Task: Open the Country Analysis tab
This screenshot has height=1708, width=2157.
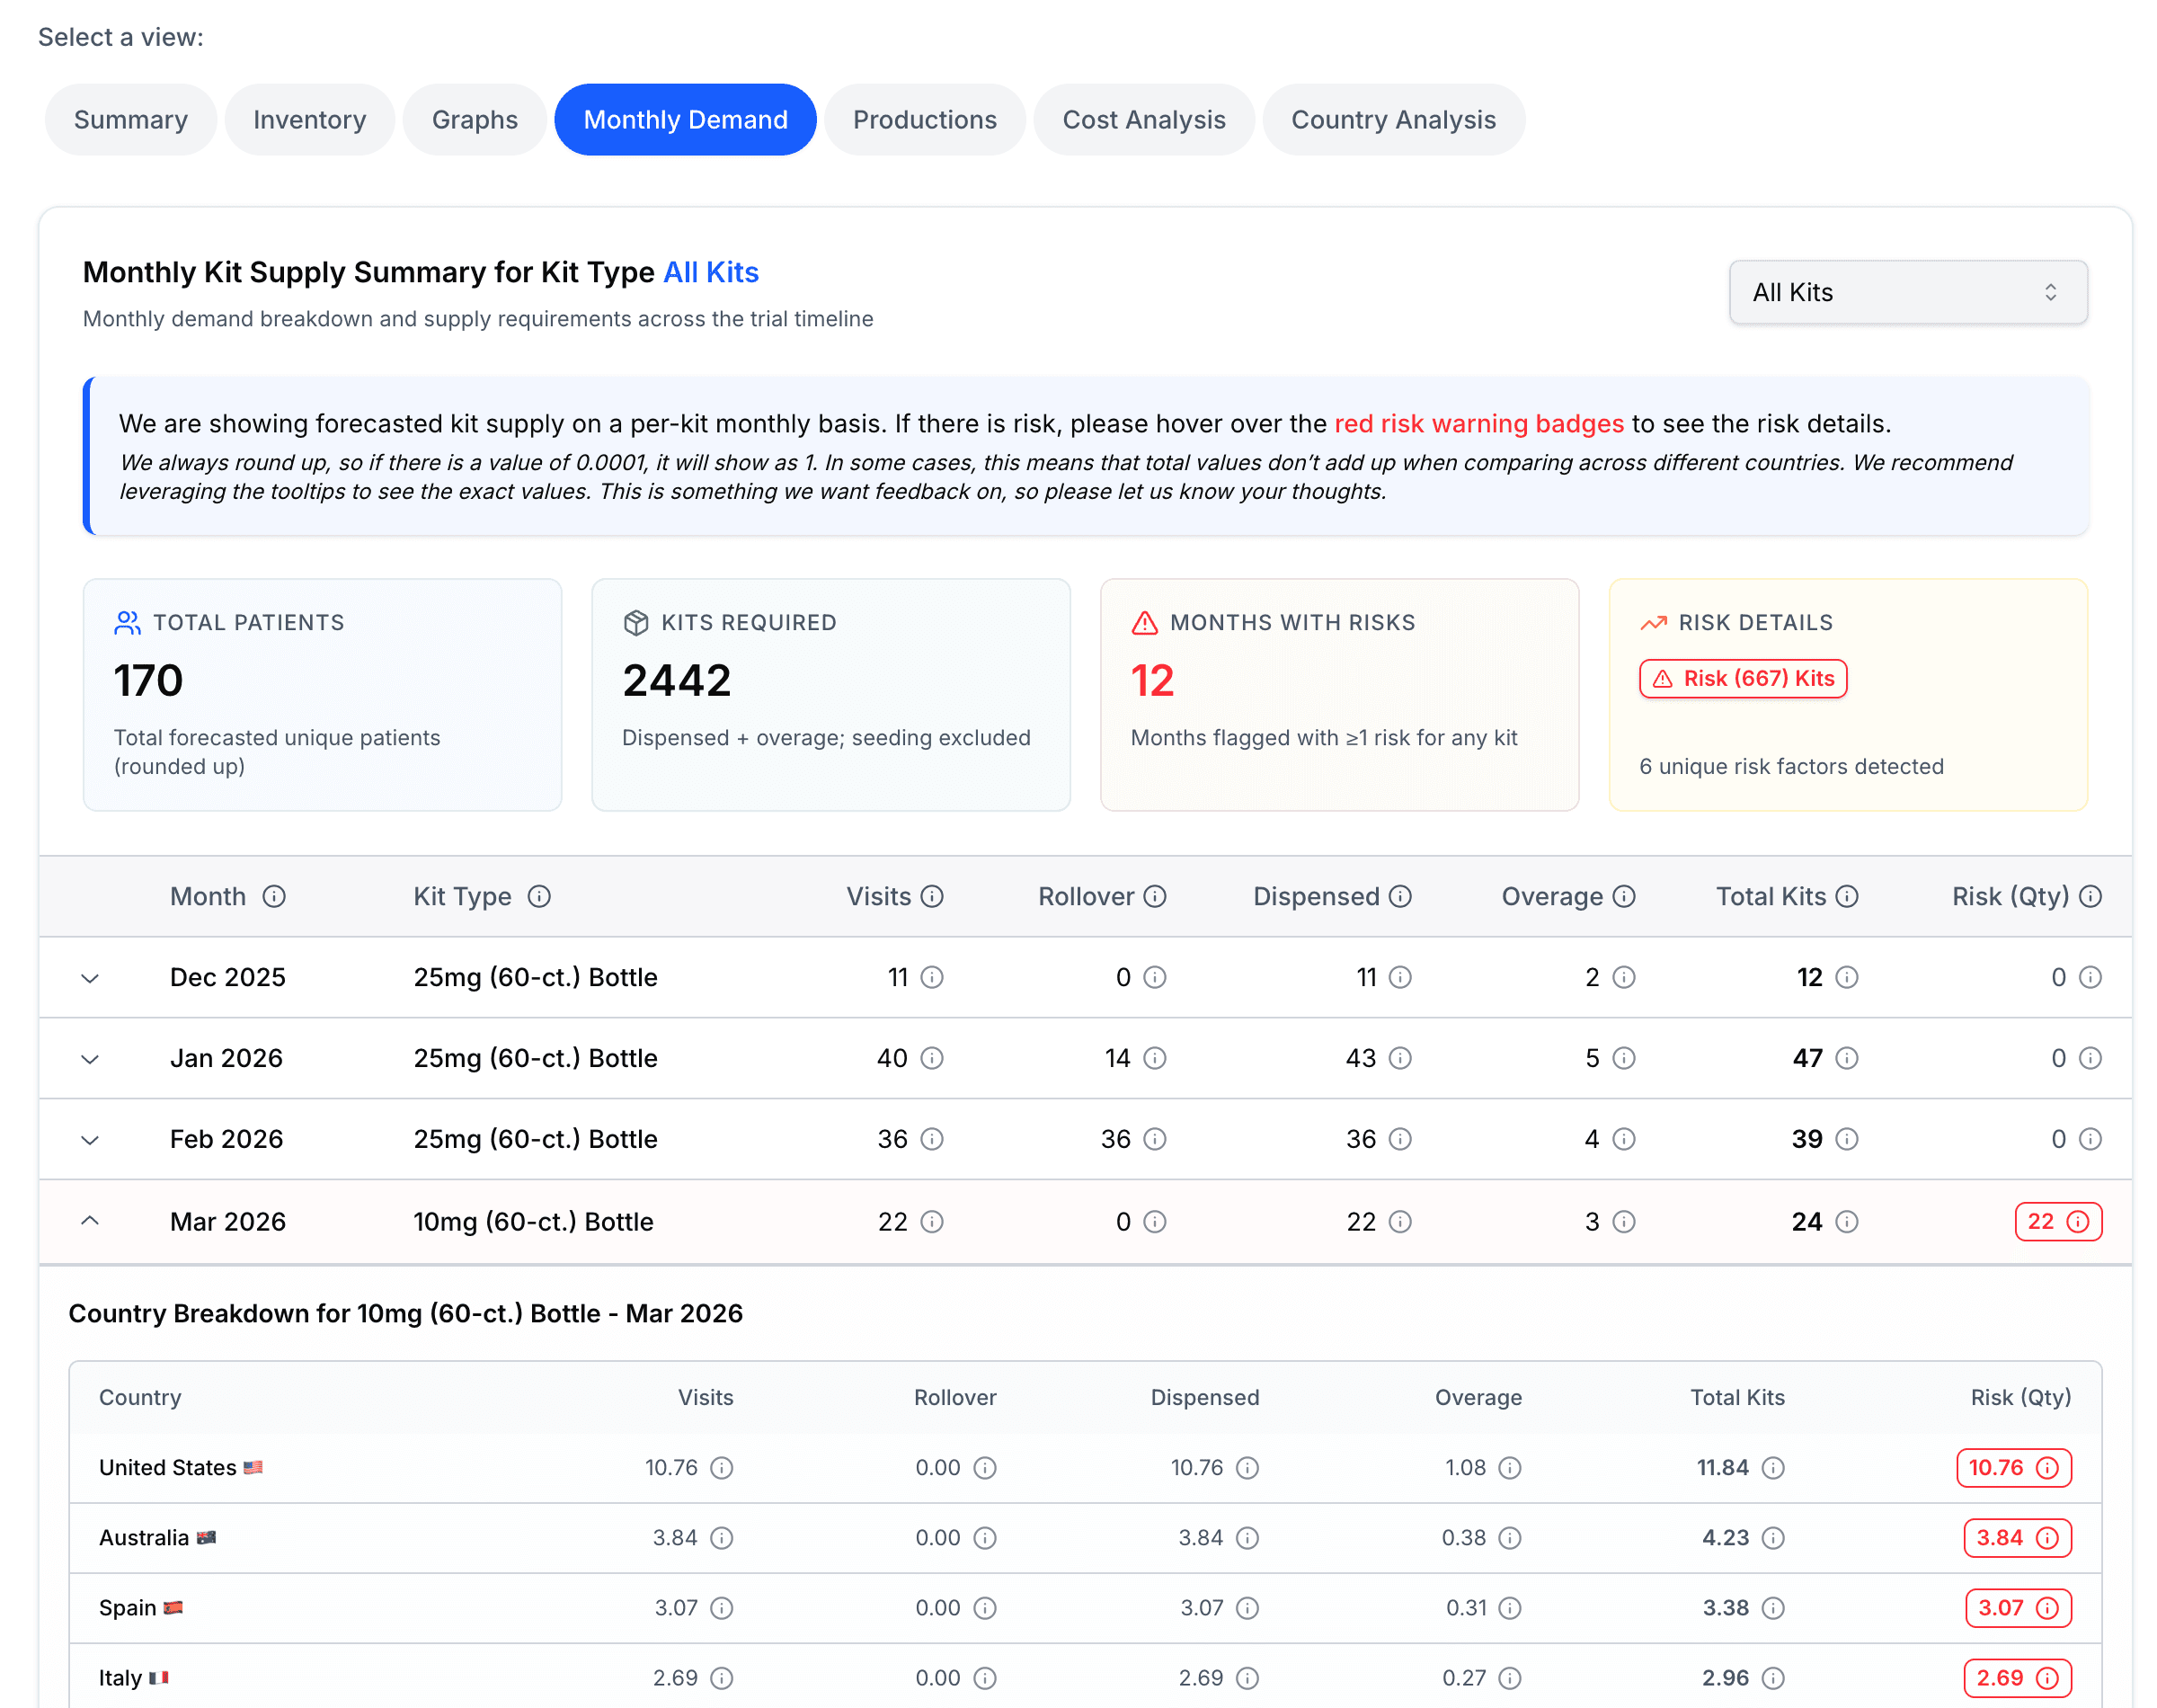Action: tap(1392, 120)
